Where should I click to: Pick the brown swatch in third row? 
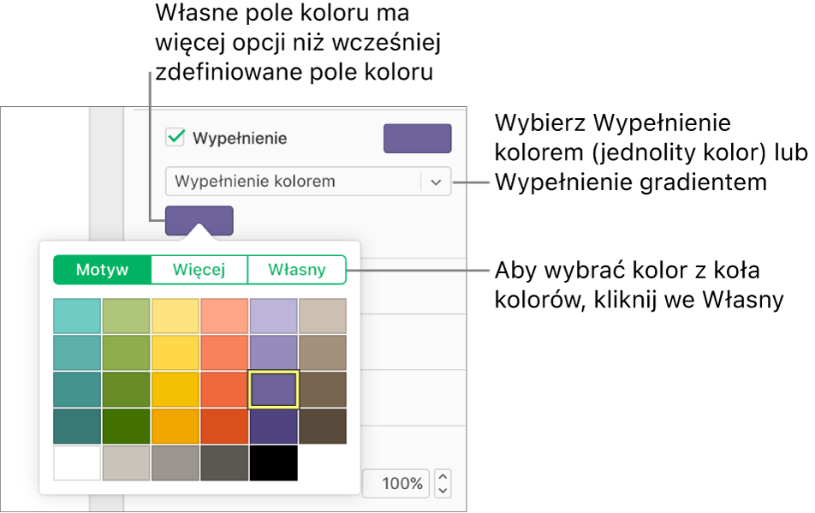[323, 390]
